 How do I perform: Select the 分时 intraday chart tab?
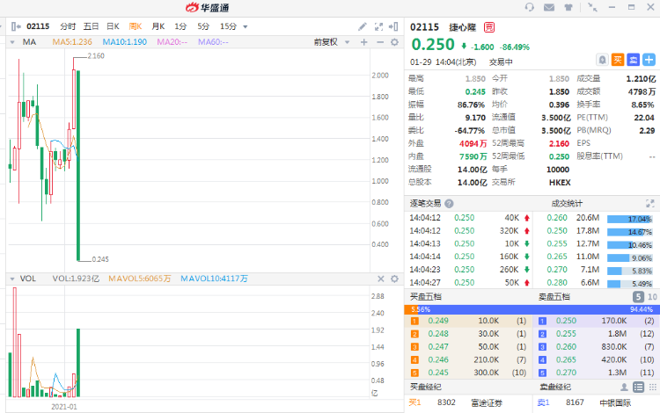pyautogui.click(x=68, y=26)
